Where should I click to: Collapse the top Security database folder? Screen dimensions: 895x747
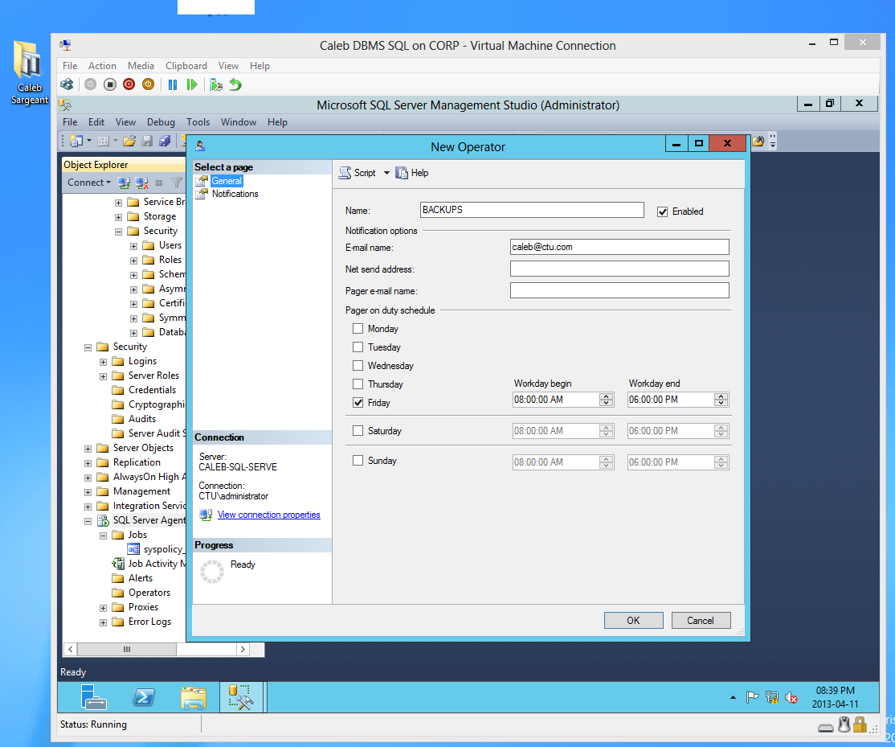[118, 232]
